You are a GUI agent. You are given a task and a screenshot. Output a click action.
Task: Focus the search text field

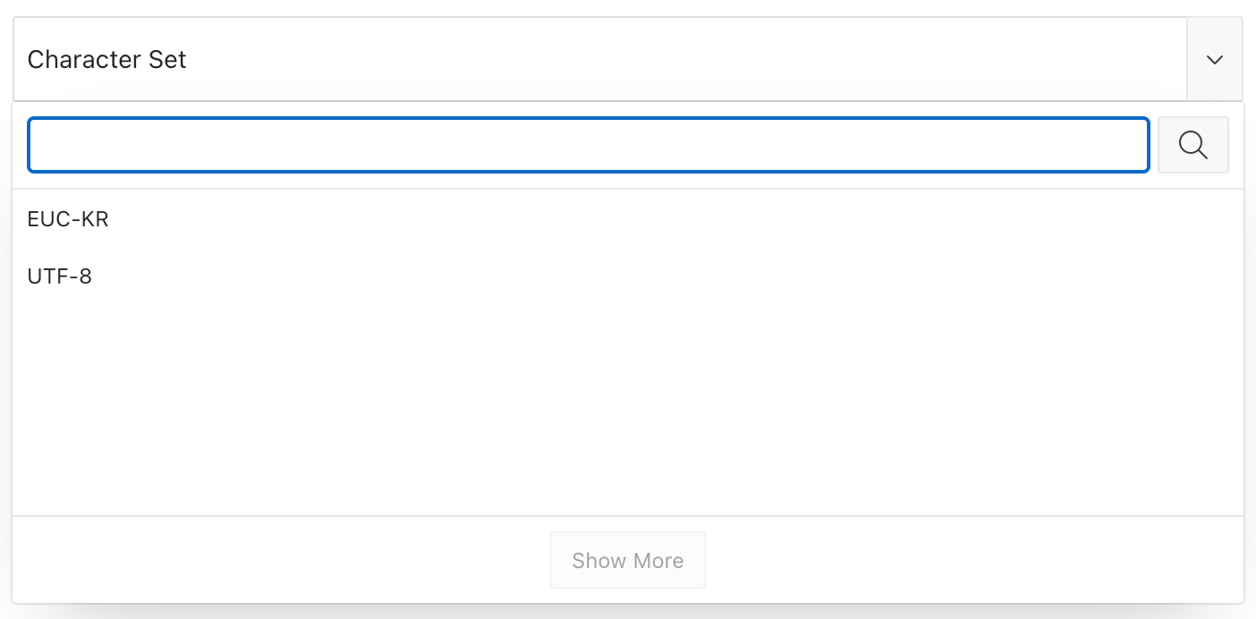[589, 145]
